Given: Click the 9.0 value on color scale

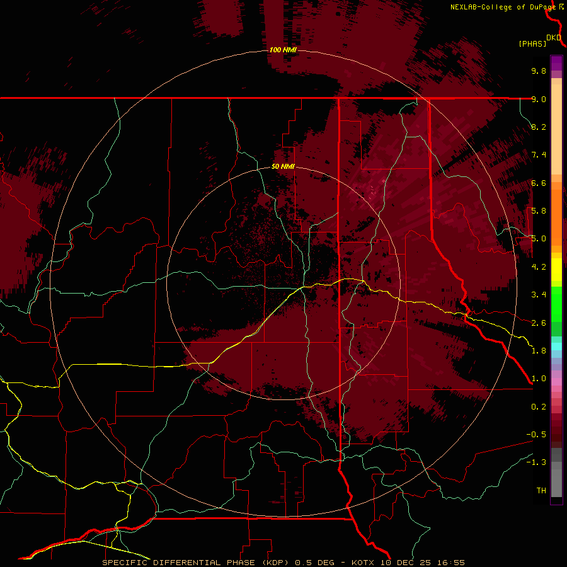Looking at the screenshot, I should (x=539, y=99).
